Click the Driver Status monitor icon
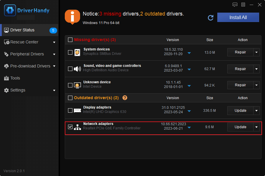This screenshot has height=176, width=265. click(6, 30)
